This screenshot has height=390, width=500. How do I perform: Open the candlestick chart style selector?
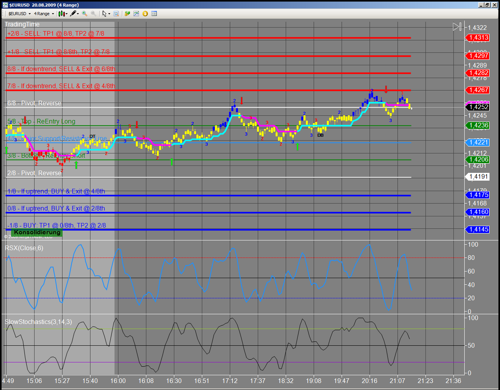(x=63, y=13)
